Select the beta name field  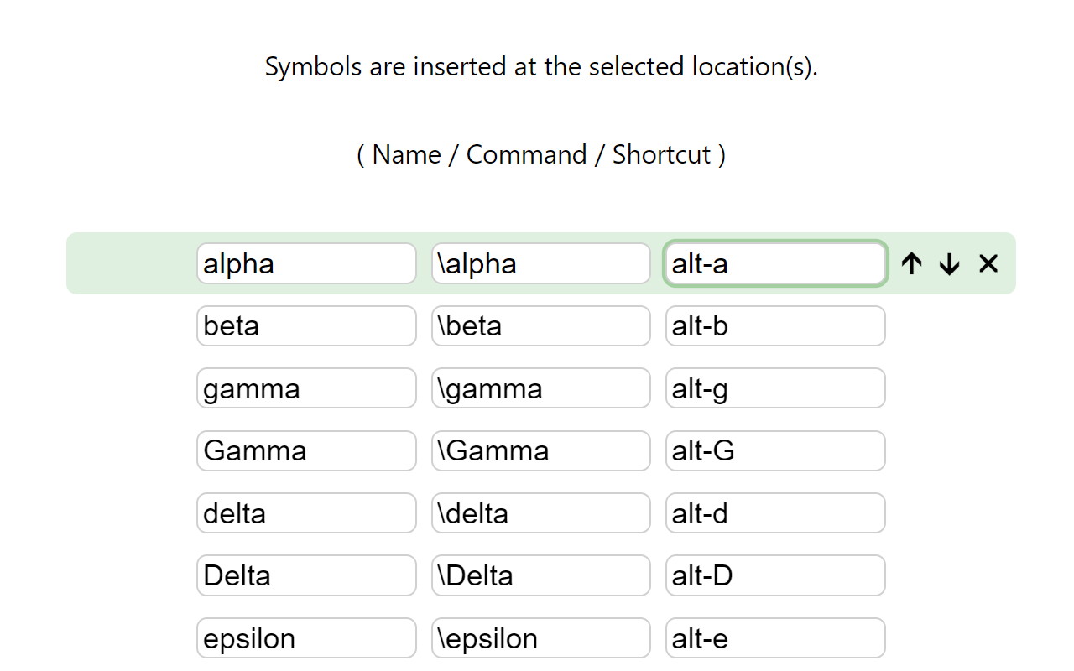[306, 326]
